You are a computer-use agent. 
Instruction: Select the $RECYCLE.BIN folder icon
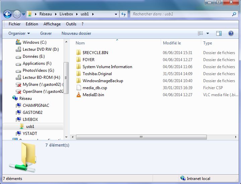tap(79, 52)
